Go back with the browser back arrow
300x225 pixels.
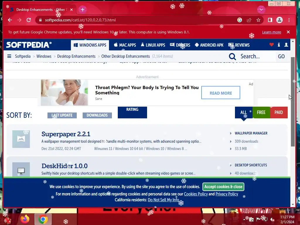(x=10, y=20)
